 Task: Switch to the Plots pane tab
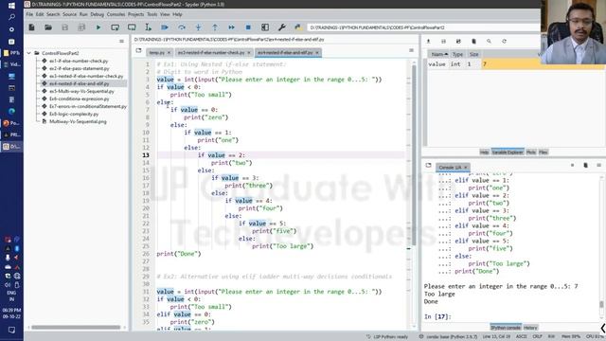531,153
